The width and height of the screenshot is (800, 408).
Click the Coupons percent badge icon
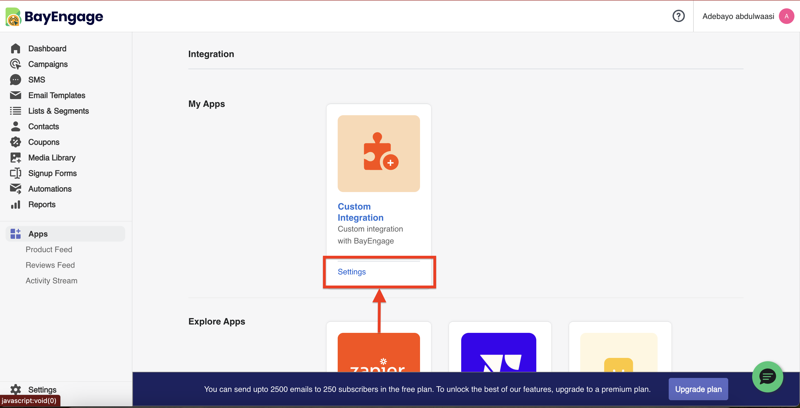(15, 142)
